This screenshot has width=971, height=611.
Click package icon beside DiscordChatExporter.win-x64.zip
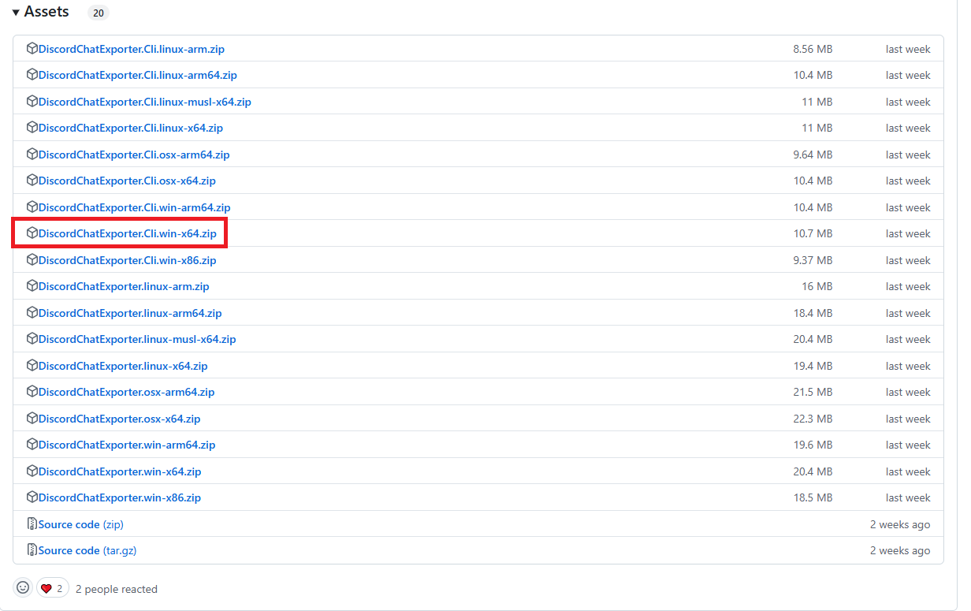click(x=32, y=471)
